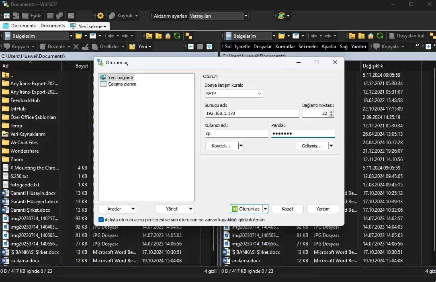Screen dimensions: 436x282
Task: Click left panel select files plus icon
Action: tap(191, 47)
